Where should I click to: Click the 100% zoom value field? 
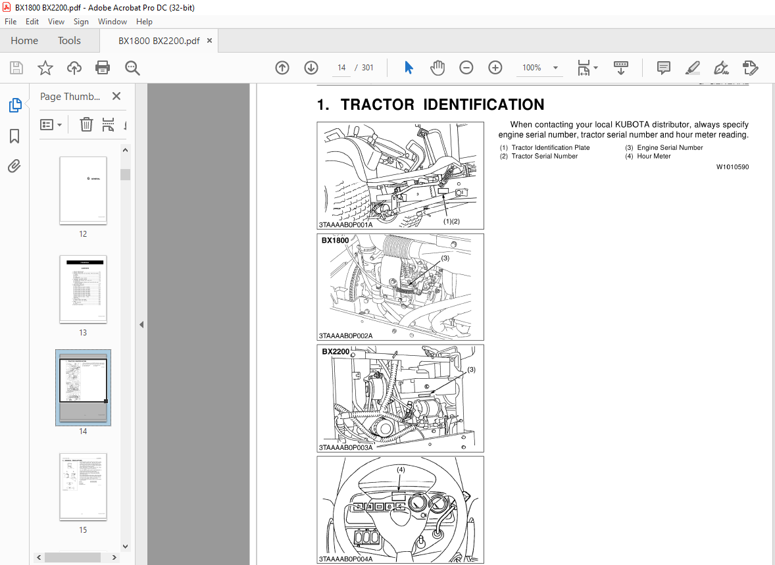tap(532, 68)
